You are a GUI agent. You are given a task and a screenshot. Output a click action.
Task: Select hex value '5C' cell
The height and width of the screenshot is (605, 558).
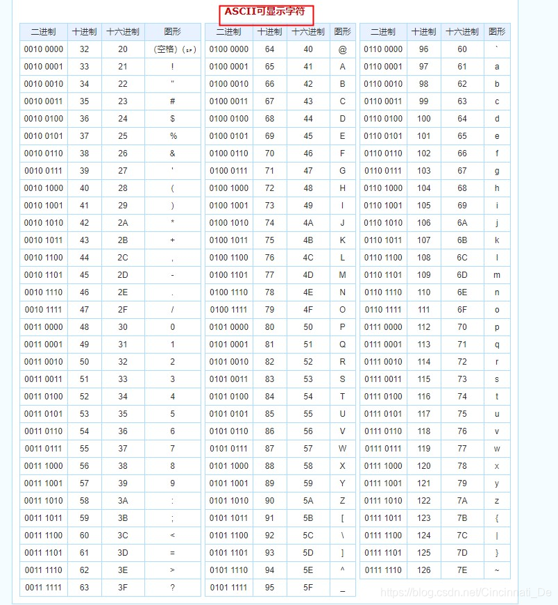click(308, 536)
